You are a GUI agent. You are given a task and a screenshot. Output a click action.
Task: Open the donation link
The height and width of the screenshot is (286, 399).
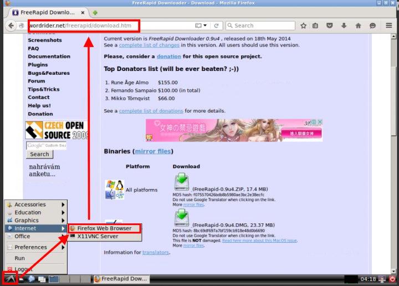click(x=168, y=57)
